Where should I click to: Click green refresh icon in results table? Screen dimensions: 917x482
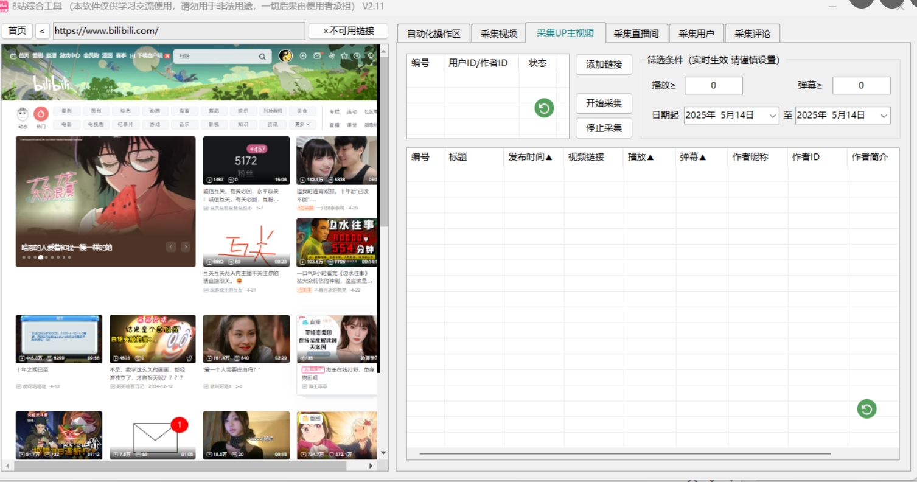click(866, 409)
